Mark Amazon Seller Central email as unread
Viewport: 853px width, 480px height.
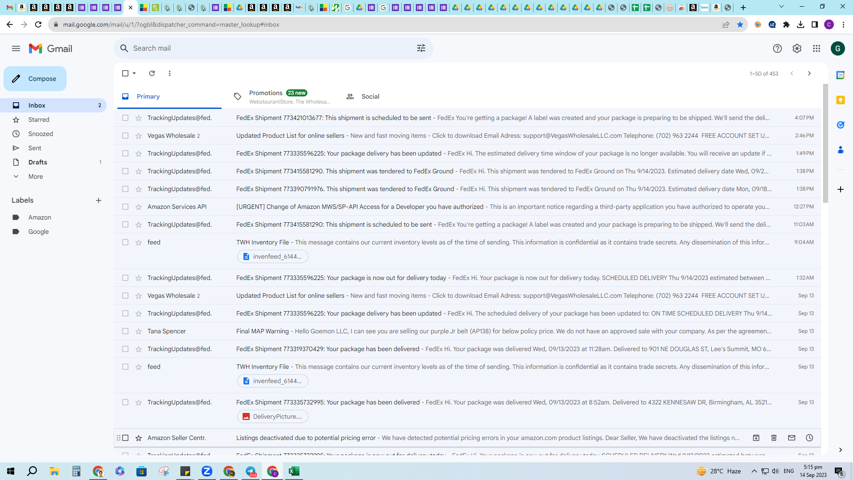pyautogui.click(x=792, y=438)
